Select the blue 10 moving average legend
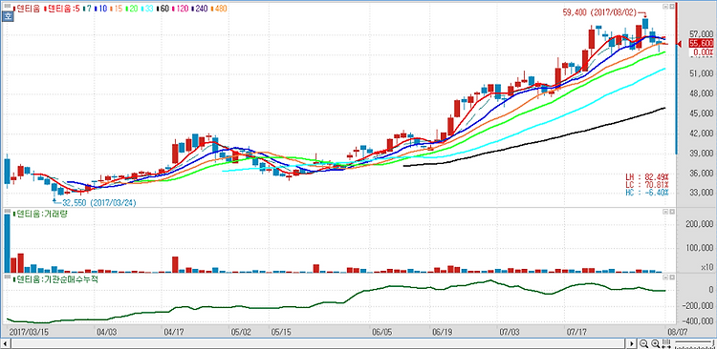This screenshot has width=717, height=349. (100, 9)
